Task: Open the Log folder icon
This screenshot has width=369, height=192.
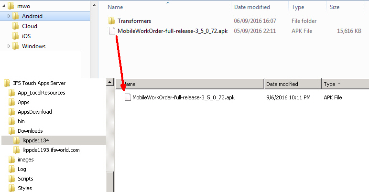Action: [x=11, y=169]
